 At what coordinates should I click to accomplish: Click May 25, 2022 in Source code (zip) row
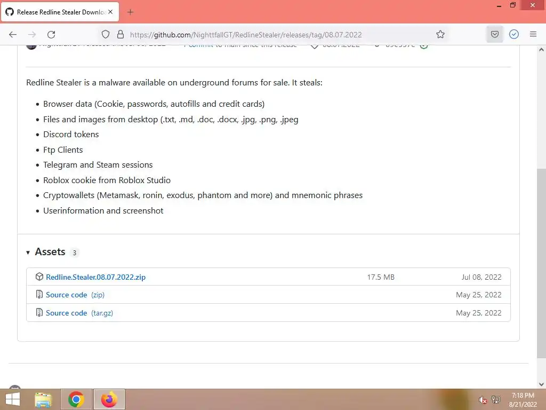click(x=479, y=295)
